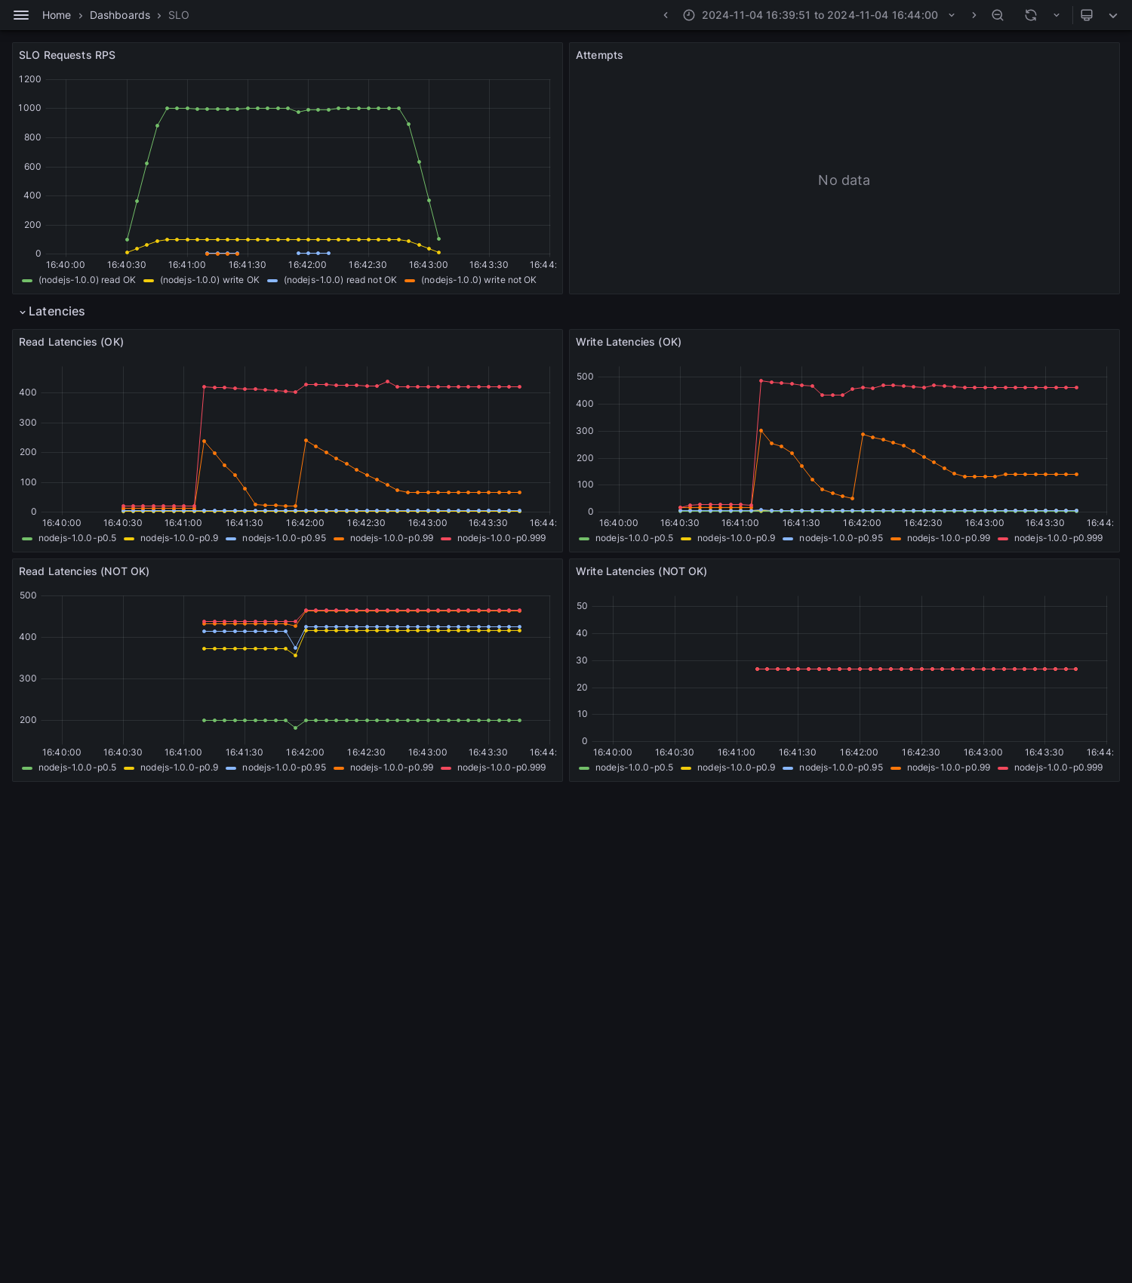1132x1283 pixels.
Task: Shift time range backward arrow
Action: 666,15
